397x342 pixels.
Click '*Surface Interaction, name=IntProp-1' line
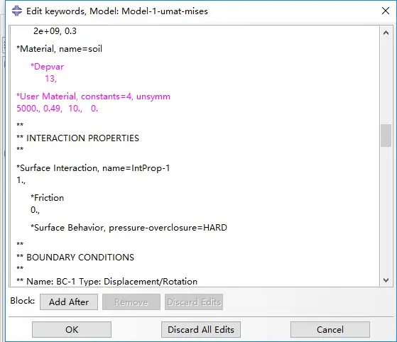point(93,168)
